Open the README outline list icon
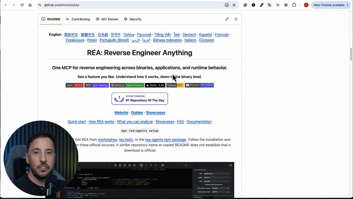Screen dimensions: 353x199 pos(236,19)
